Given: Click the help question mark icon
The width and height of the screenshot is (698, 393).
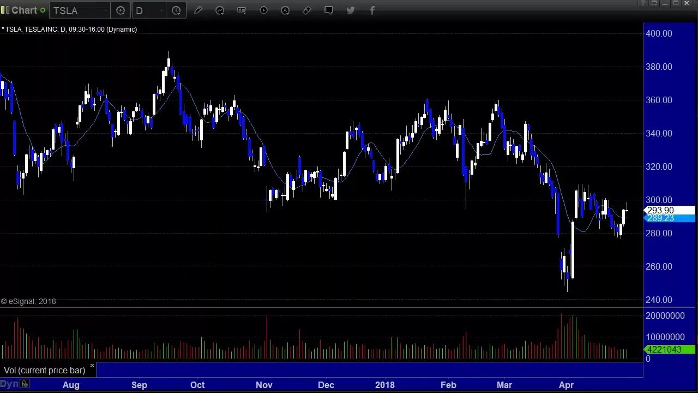Looking at the screenshot, I should pos(644,3).
